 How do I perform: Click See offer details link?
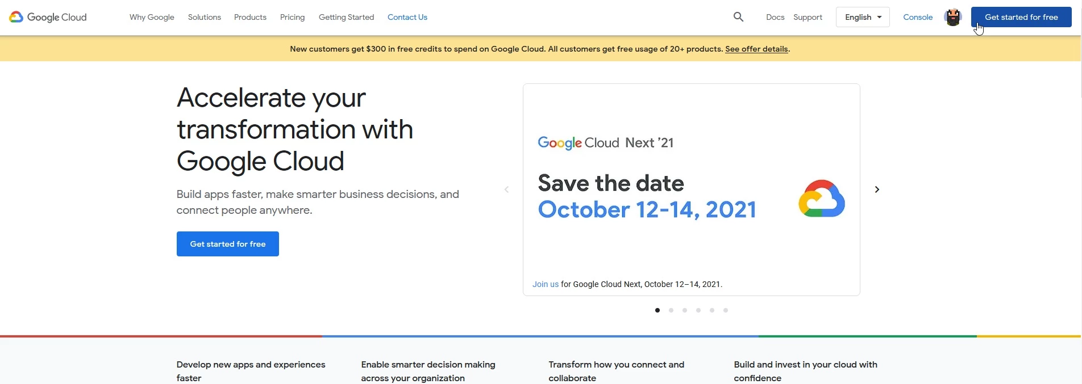pos(756,49)
